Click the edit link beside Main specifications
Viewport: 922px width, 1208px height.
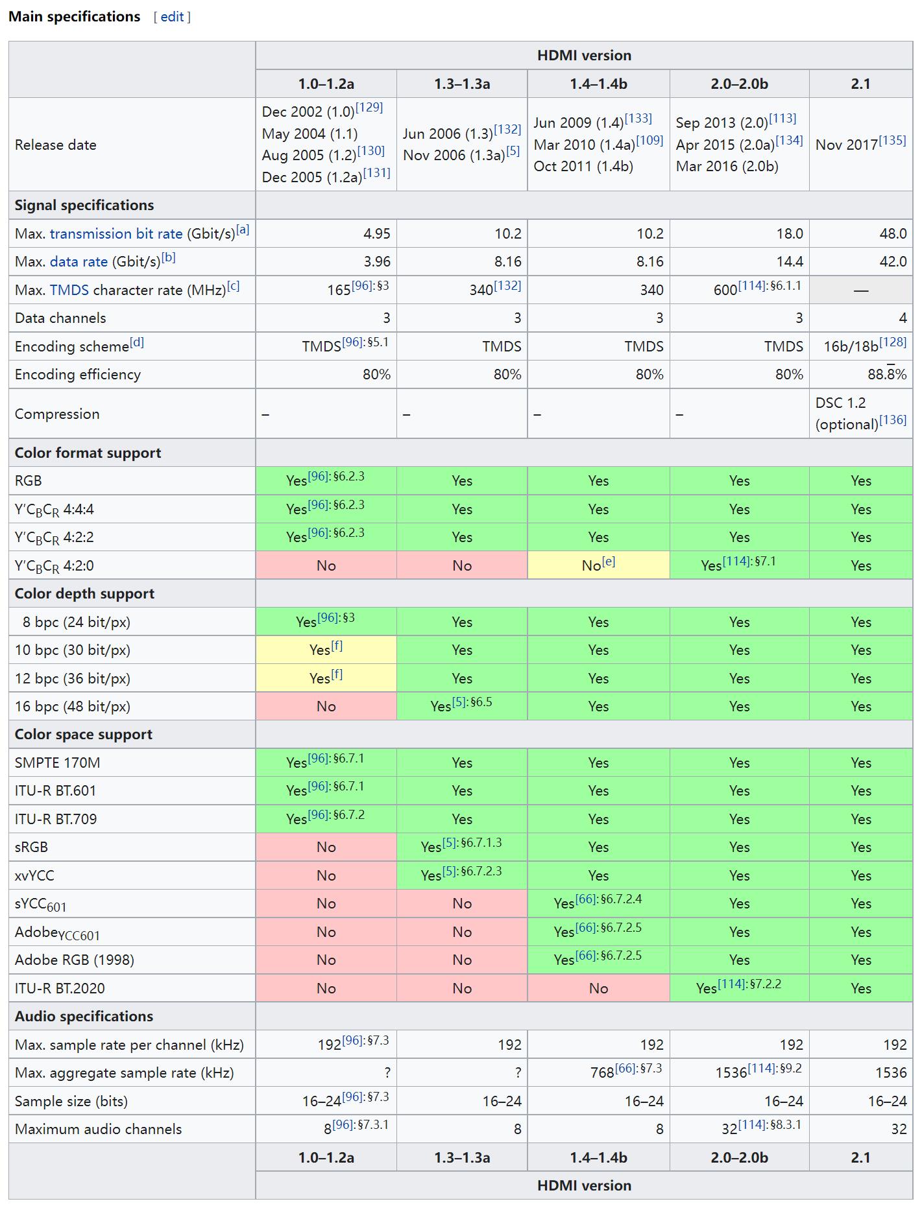172,17
